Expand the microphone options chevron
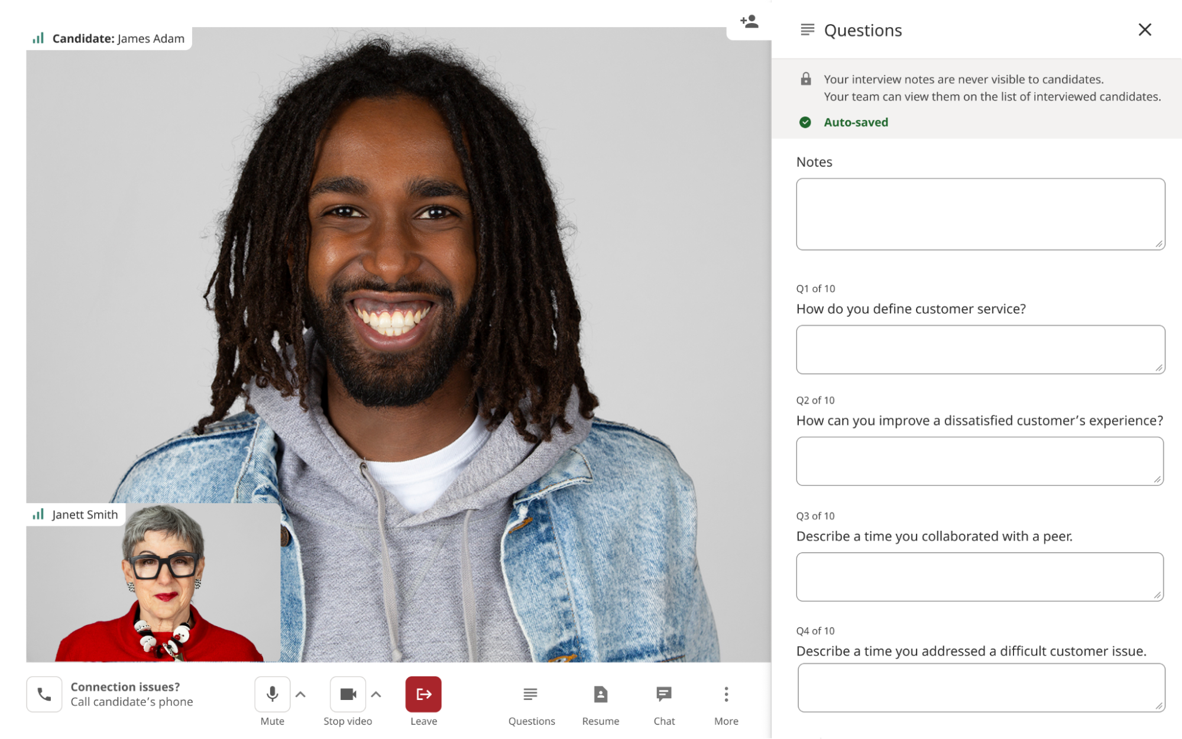 coord(301,694)
